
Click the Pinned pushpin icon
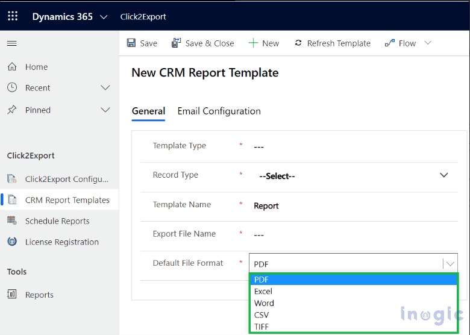(12, 110)
